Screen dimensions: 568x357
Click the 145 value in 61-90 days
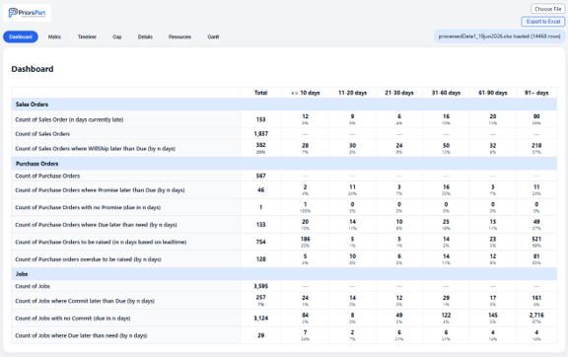(x=493, y=315)
